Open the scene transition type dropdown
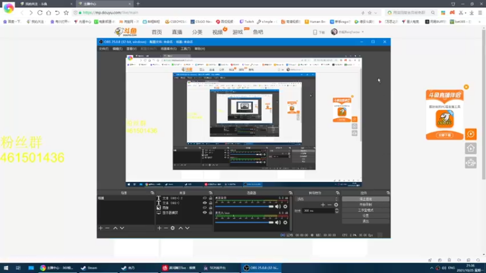Viewport: 486px width, 273px height. pos(317,199)
